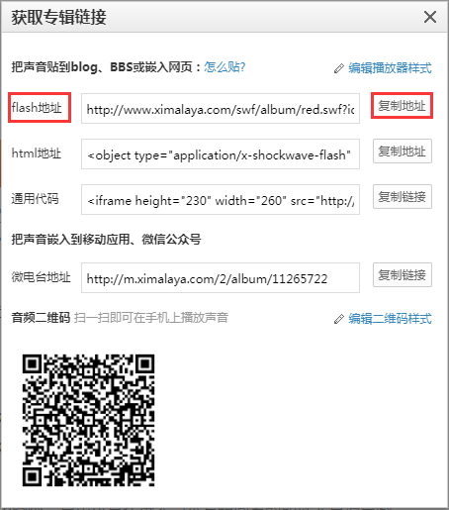The height and width of the screenshot is (510, 449).
Task: Click the 通用代码 label
Action: (35, 199)
